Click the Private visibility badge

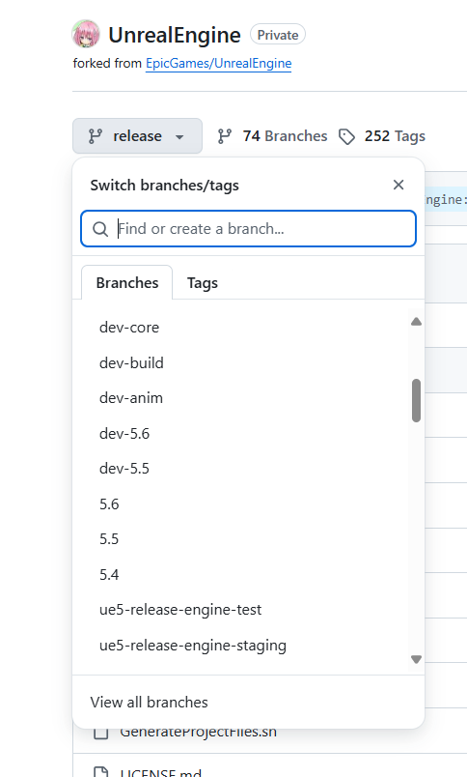[x=278, y=35]
